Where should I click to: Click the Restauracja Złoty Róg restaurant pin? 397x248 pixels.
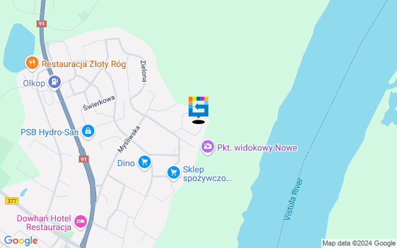click(32, 63)
